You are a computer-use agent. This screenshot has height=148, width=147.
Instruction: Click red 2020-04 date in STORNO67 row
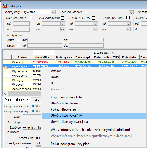[64, 62]
